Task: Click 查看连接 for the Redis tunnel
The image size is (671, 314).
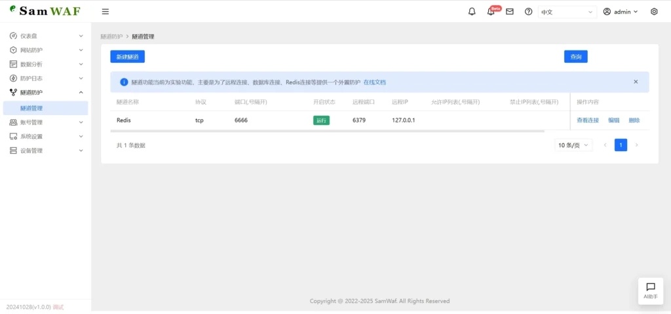Action: pyautogui.click(x=588, y=120)
